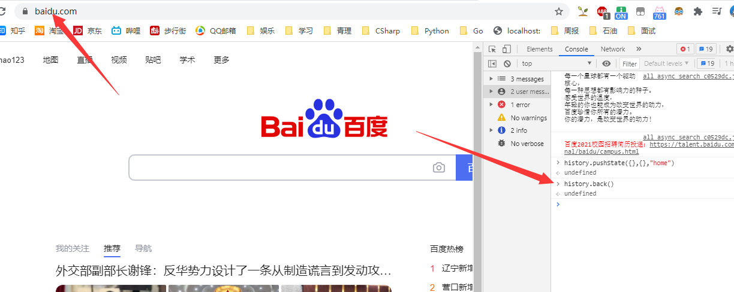Viewport: 734px width, 292px height.
Task: Click the lock icon in address bar
Action: (x=25, y=11)
